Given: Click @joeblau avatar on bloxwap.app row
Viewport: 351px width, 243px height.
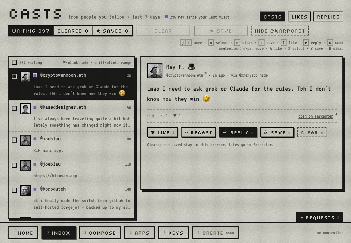Looking at the screenshot, I should tap(26, 166).
